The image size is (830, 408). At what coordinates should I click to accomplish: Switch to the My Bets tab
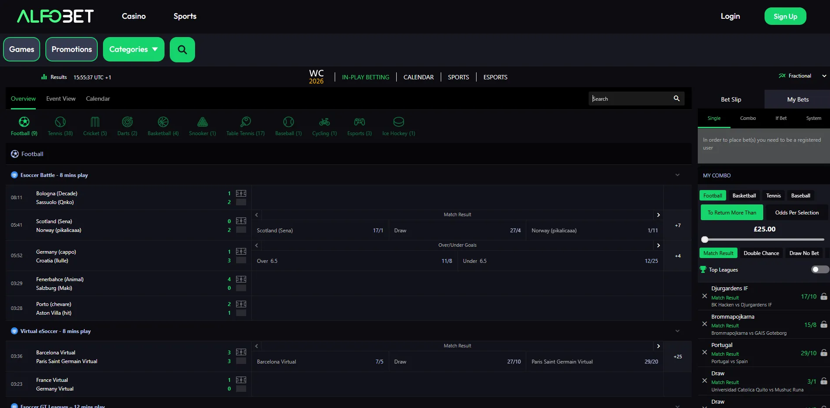coord(797,99)
